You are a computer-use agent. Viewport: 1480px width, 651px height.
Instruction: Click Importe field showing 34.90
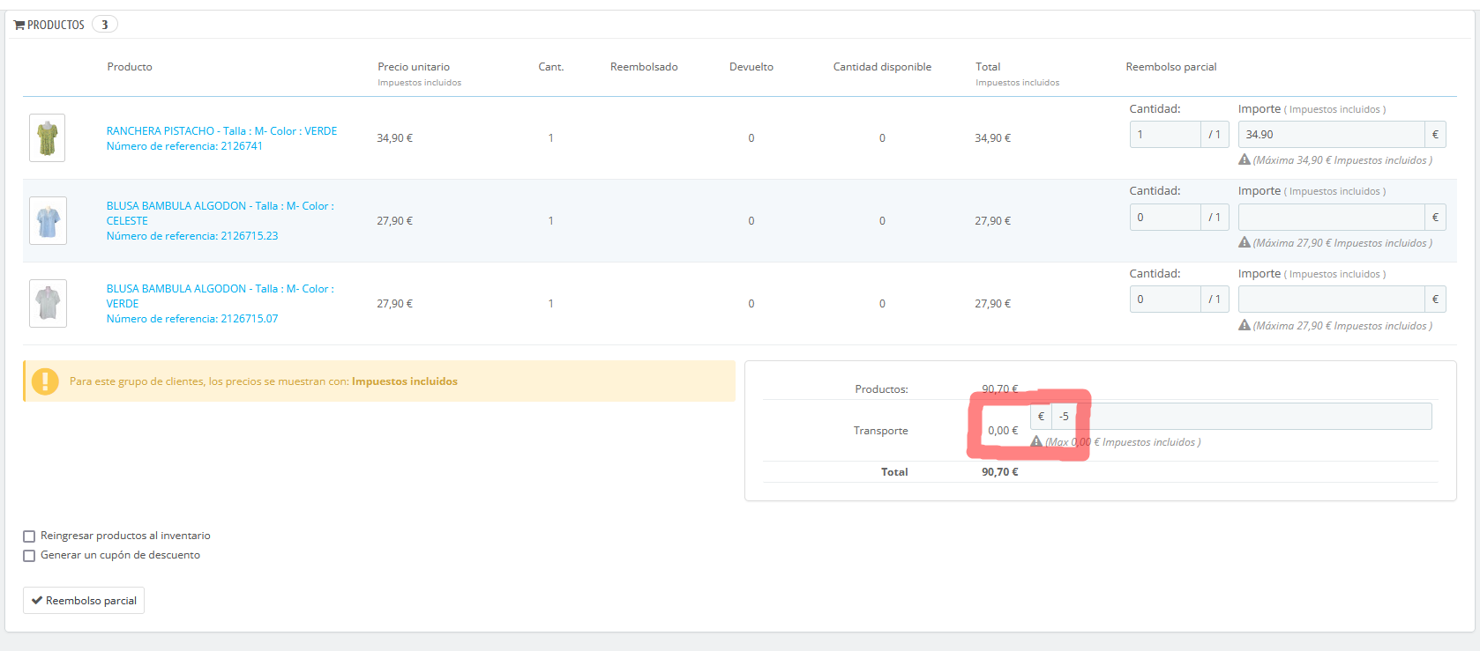tap(1330, 135)
